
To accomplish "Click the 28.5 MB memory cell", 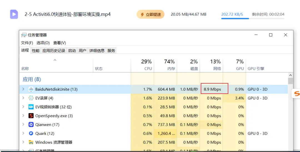I will click(166, 107).
